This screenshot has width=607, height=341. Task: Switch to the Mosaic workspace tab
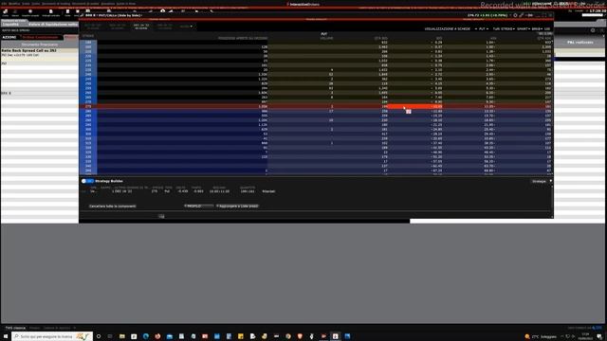34,328
